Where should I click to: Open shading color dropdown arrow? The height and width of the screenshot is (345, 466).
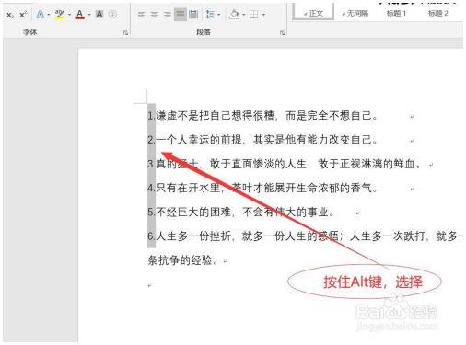[x=244, y=15]
